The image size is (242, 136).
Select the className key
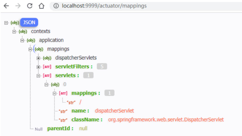87,120
